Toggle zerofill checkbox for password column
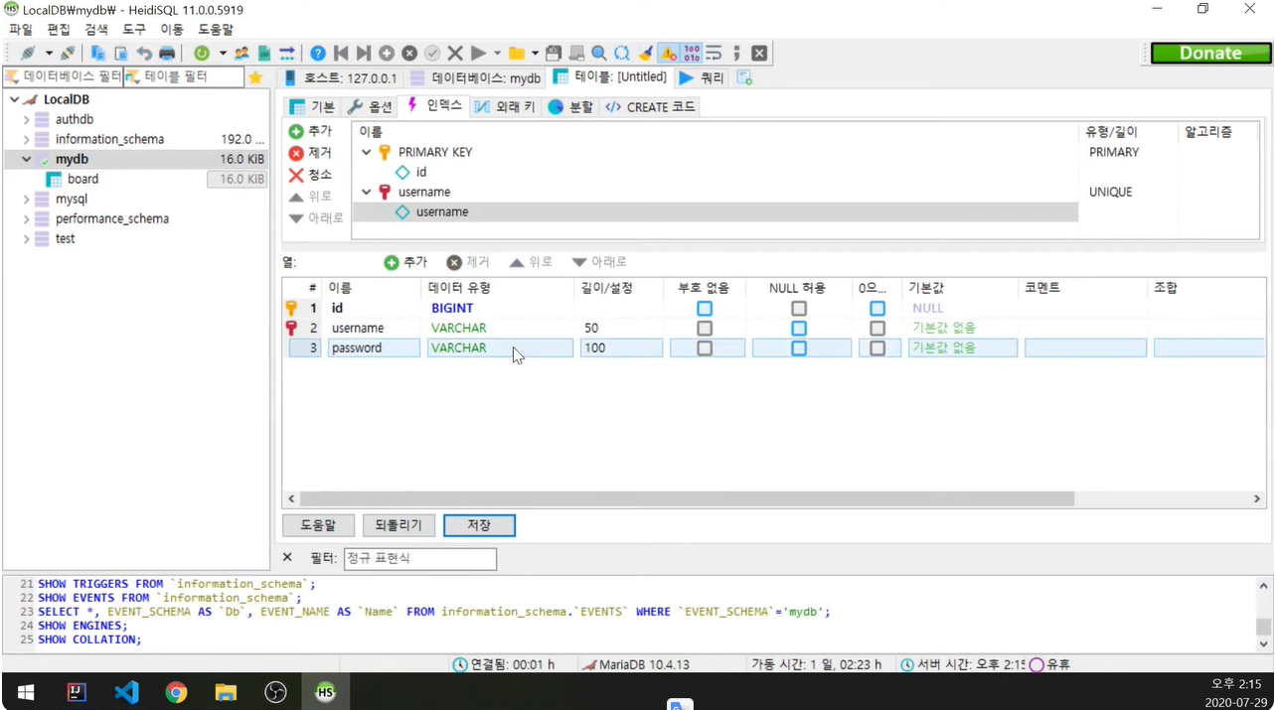This screenshot has width=1275, height=710. pyautogui.click(x=877, y=348)
